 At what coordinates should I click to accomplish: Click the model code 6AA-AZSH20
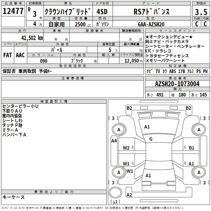click(x=151, y=24)
